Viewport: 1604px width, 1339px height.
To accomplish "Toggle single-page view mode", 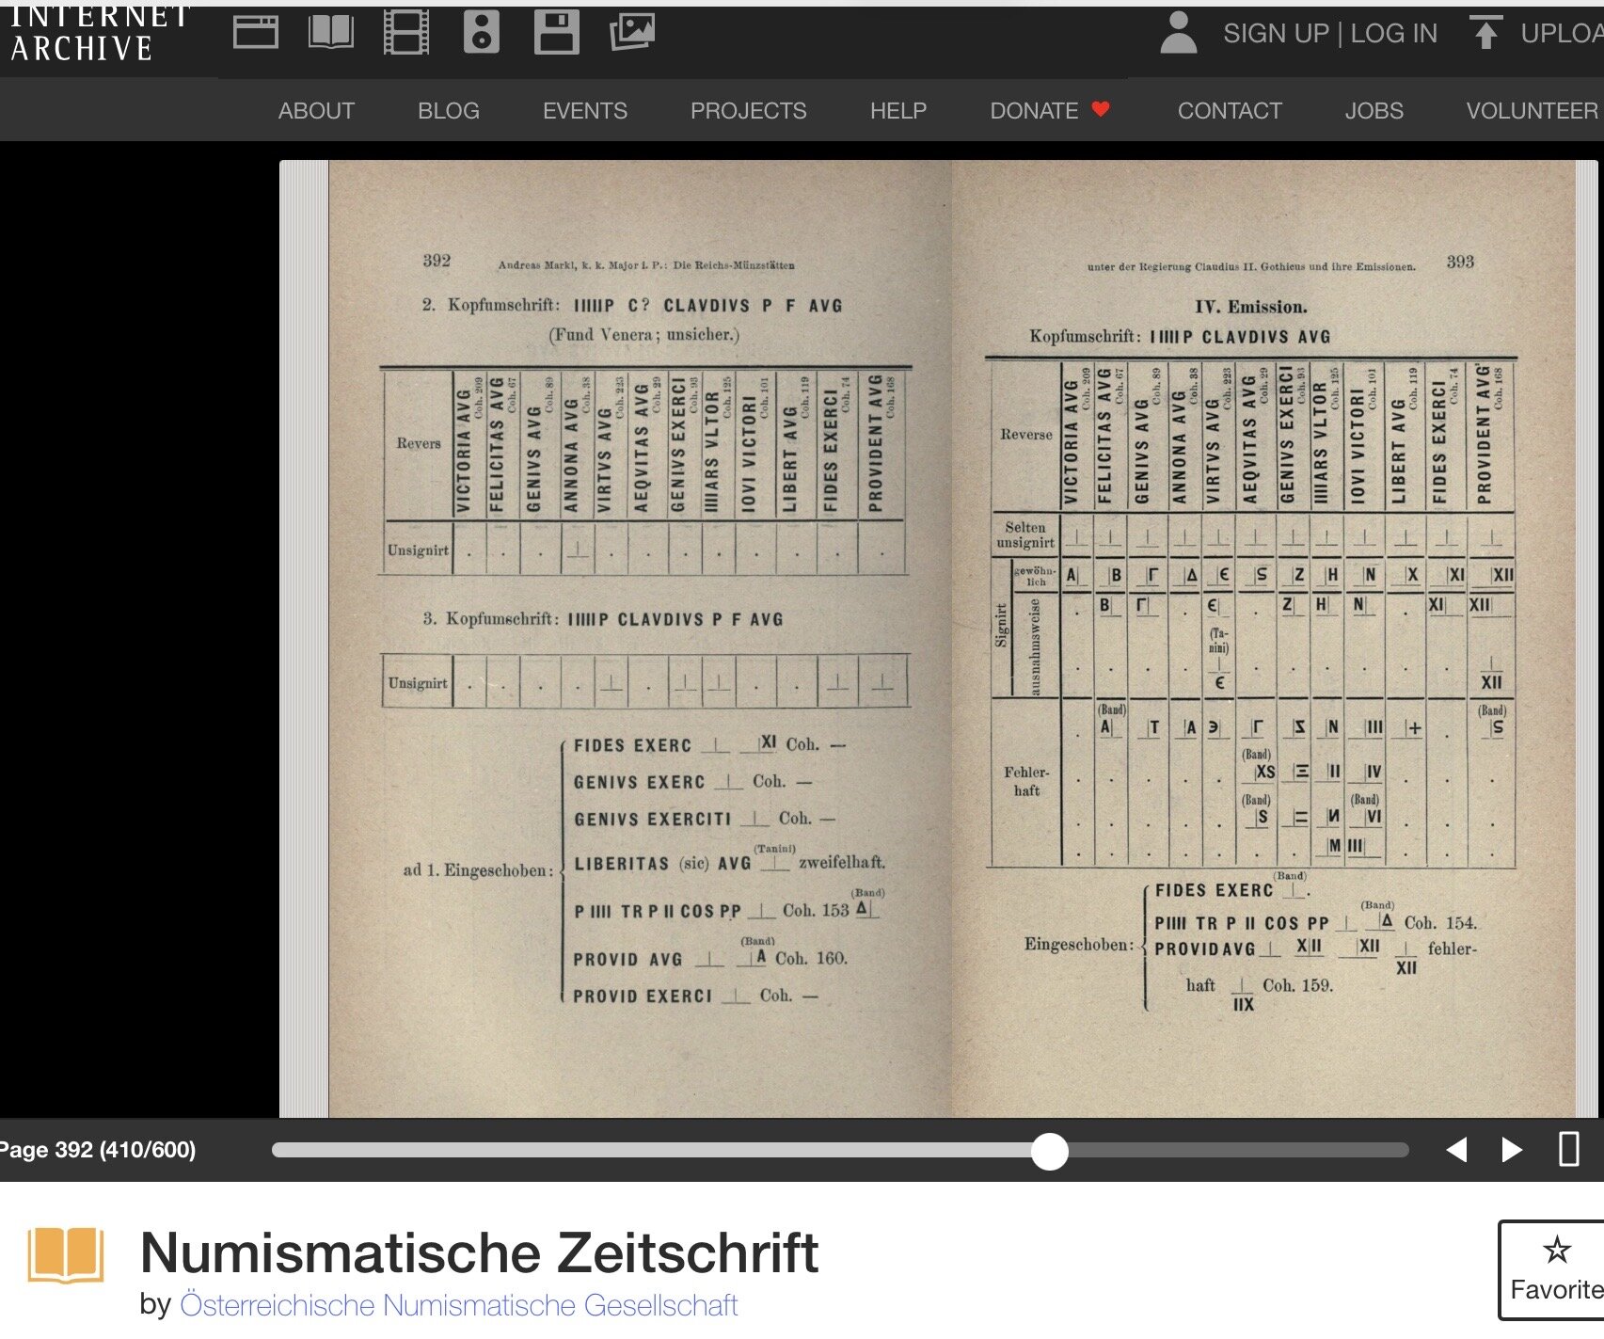I will click(1568, 1149).
